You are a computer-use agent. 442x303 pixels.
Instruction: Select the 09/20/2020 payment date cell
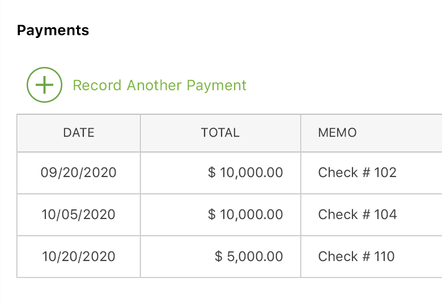(x=79, y=172)
